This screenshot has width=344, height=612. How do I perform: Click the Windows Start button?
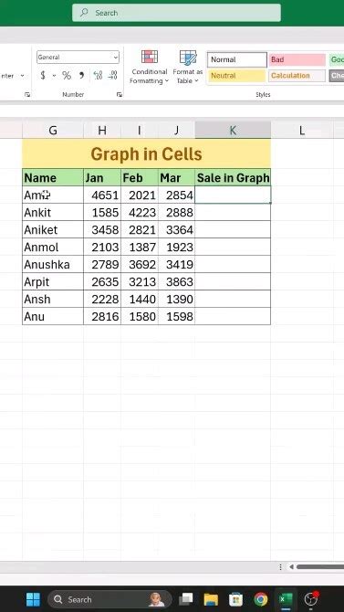[33, 599]
